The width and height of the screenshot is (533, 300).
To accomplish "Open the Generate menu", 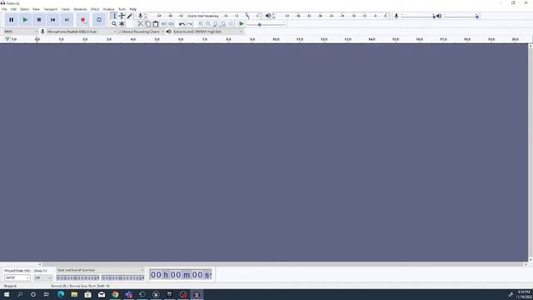I will [x=80, y=9].
